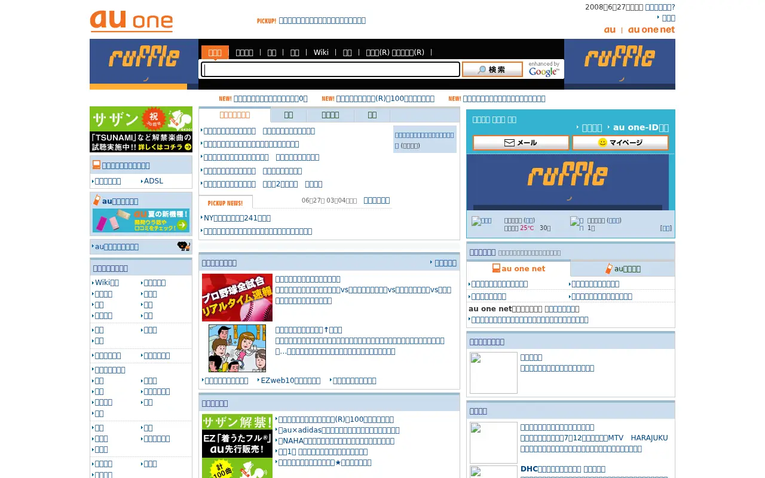Click the orange phone icon beside au sidebar heading
The image size is (765, 478).
[96, 200]
